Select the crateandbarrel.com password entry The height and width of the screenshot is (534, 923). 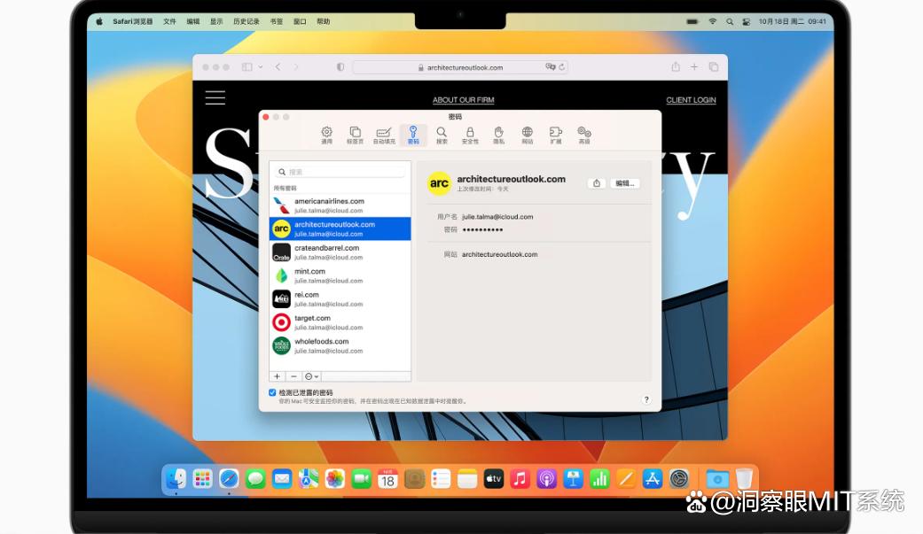[340, 252]
